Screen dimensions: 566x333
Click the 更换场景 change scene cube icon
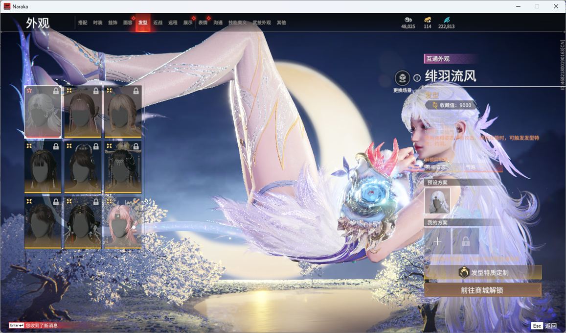[x=402, y=78]
